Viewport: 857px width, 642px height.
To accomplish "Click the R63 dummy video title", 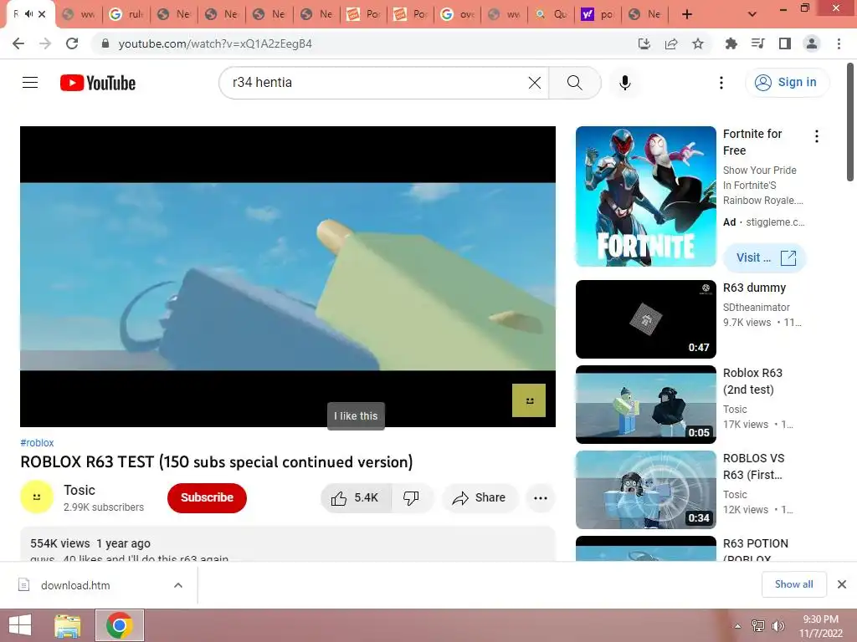I will 754,288.
